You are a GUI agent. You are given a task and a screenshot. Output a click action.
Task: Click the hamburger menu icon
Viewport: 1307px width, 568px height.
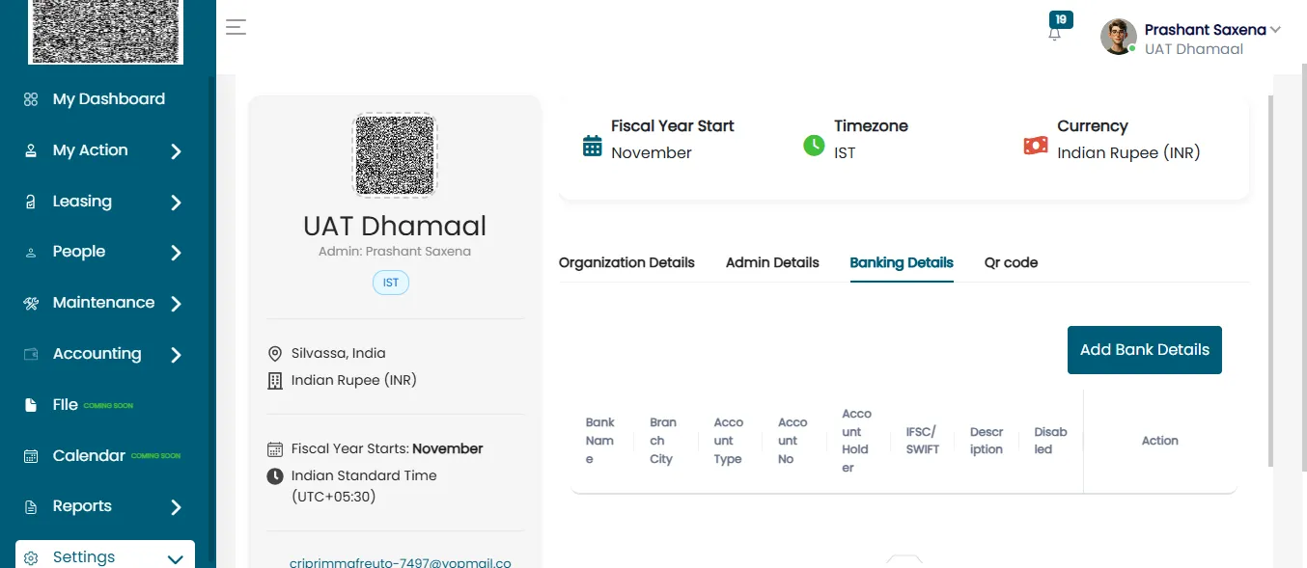point(236,27)
